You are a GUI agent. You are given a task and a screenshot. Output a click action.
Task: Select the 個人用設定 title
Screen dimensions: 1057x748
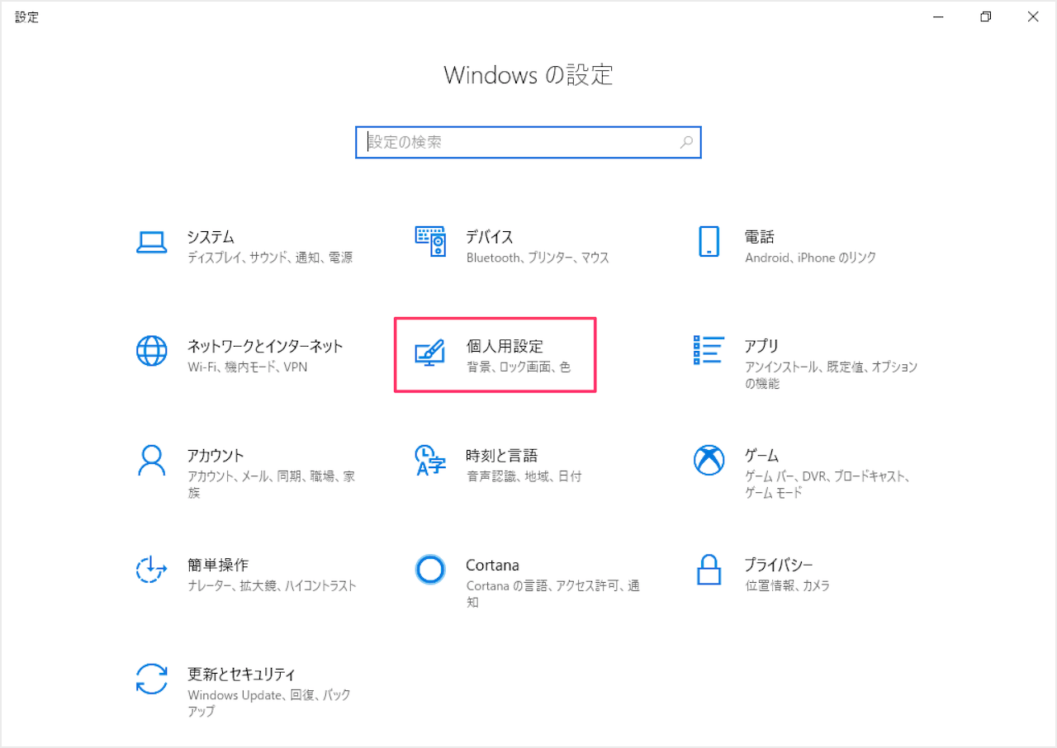505,346
